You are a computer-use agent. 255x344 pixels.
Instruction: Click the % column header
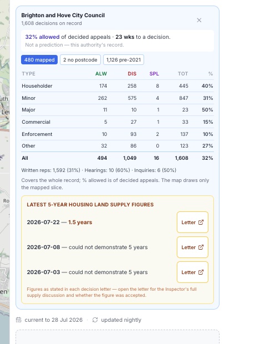click(211, 74)
